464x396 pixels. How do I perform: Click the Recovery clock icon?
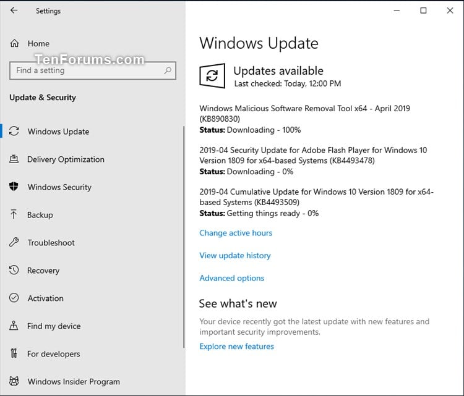(14, 270)
